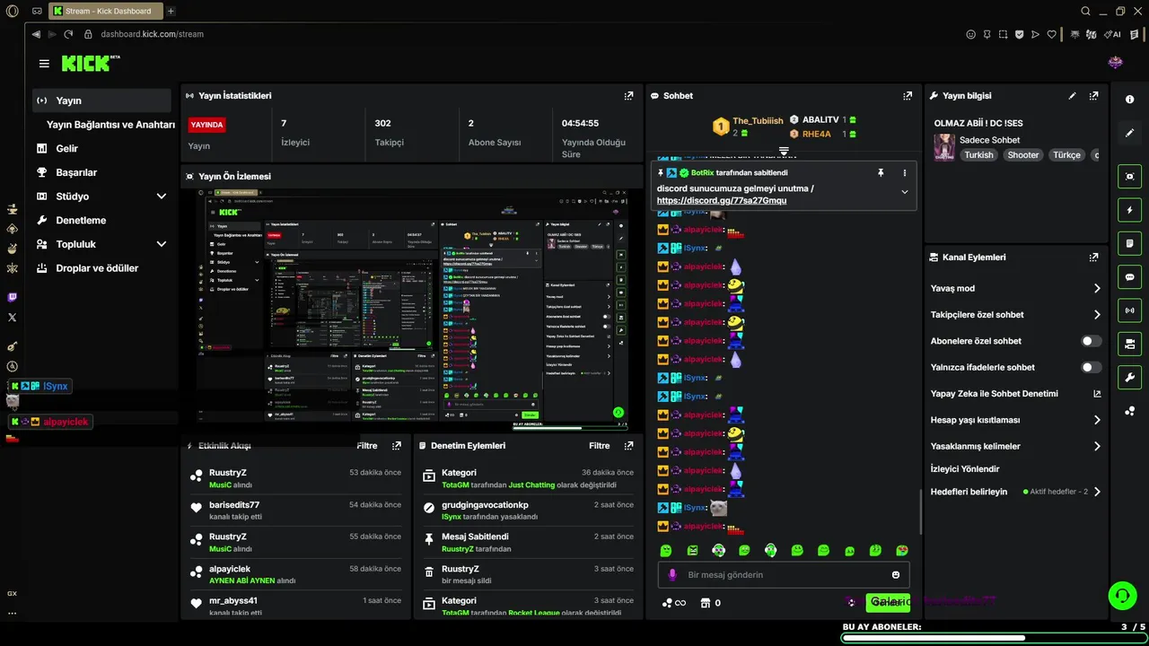Edit stream info with the pencil icon

pos(1072,96)
